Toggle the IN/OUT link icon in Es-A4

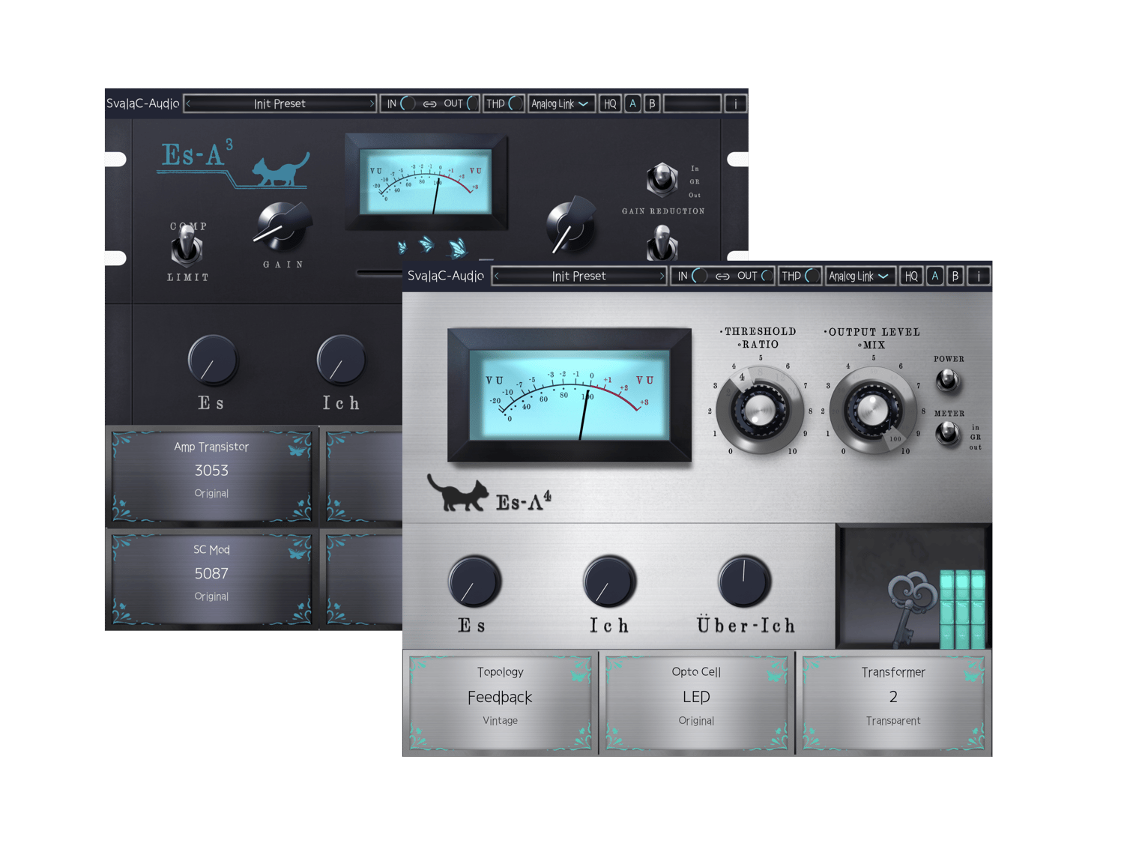point(722,277)
